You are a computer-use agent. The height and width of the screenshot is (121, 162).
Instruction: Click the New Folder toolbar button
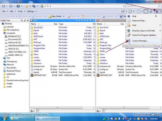click(x=57, y=16)
